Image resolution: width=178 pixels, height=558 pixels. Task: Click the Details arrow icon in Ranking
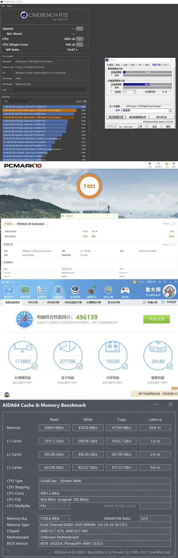pos(85,102)
